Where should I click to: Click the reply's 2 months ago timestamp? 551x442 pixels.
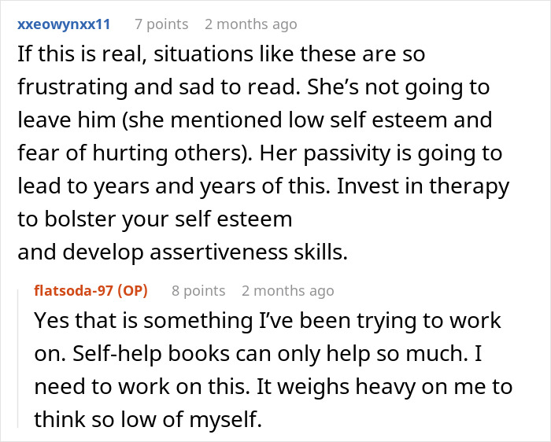[287, 291]
